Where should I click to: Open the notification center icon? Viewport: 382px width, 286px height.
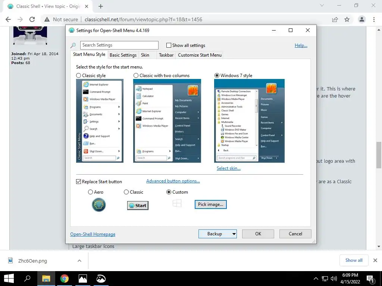(370, 279)
